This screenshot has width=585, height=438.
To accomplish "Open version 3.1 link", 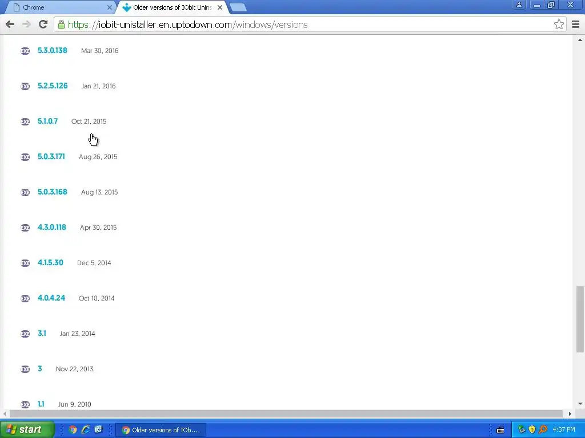I will (42, 333).
